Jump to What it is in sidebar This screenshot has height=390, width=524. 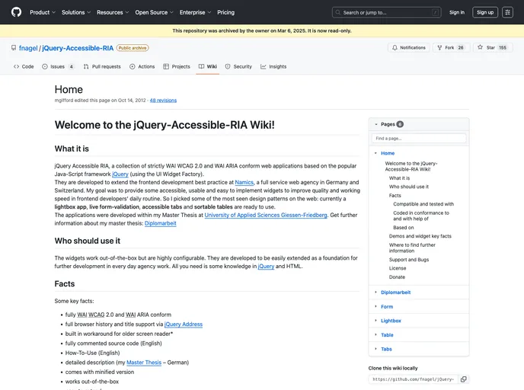click(x=399, y=178)
